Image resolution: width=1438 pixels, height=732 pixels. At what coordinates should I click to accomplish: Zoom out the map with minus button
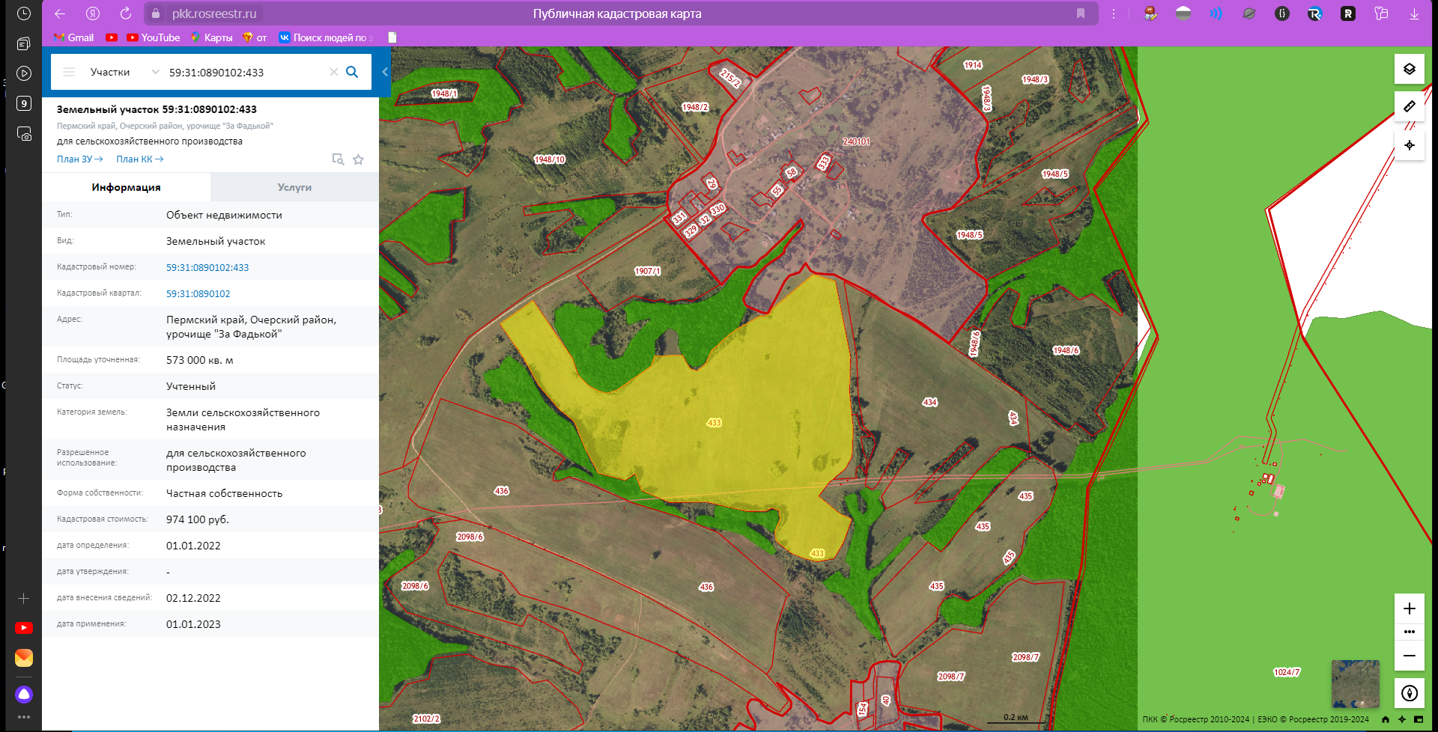(1409, 656)
